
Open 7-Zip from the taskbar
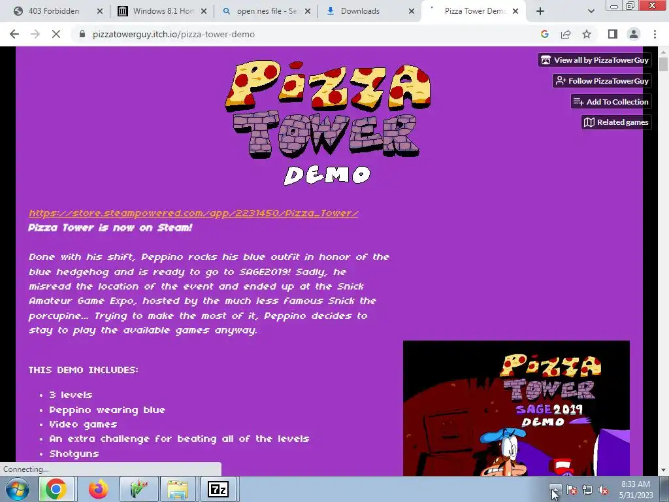pos(218,489)
